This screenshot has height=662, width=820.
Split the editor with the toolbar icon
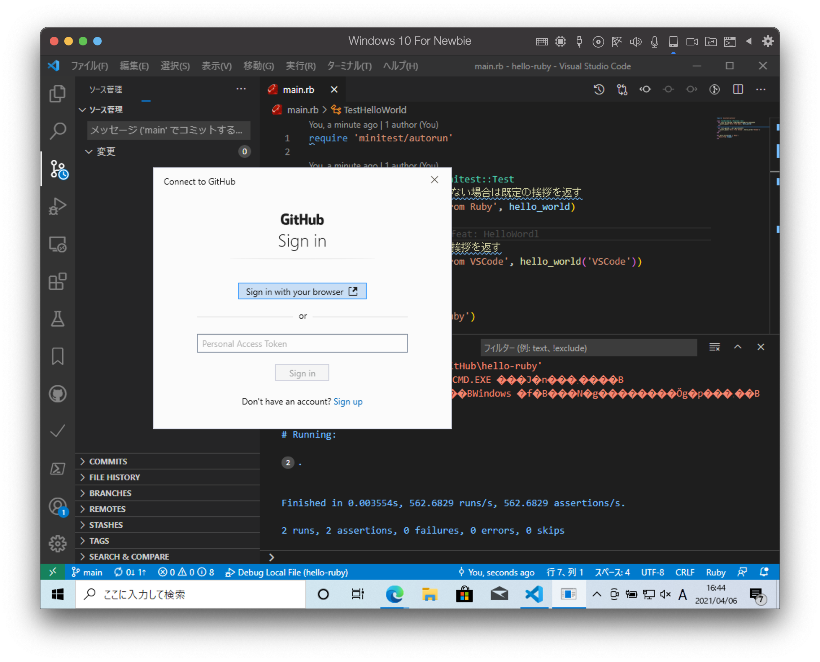738,89
